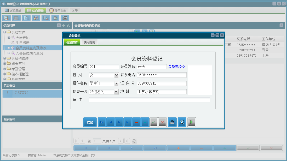Click the orange minus delete button in the background bottom toolbar
Screen dimensions: 287x161
click(x=202, y=148)
